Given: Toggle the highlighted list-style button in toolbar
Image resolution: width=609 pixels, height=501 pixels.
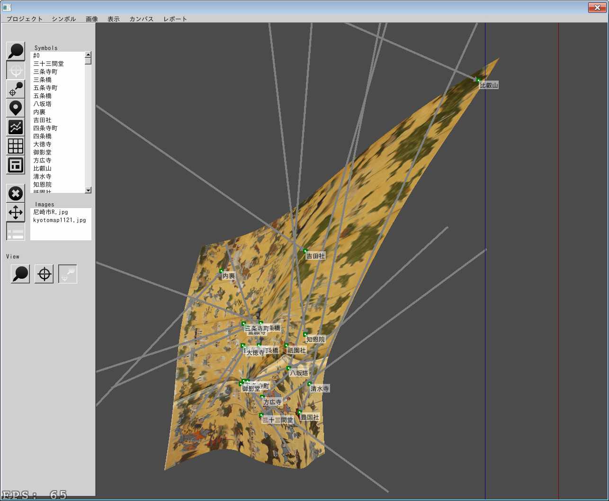Looking at the screenshot, I should 16,231.
